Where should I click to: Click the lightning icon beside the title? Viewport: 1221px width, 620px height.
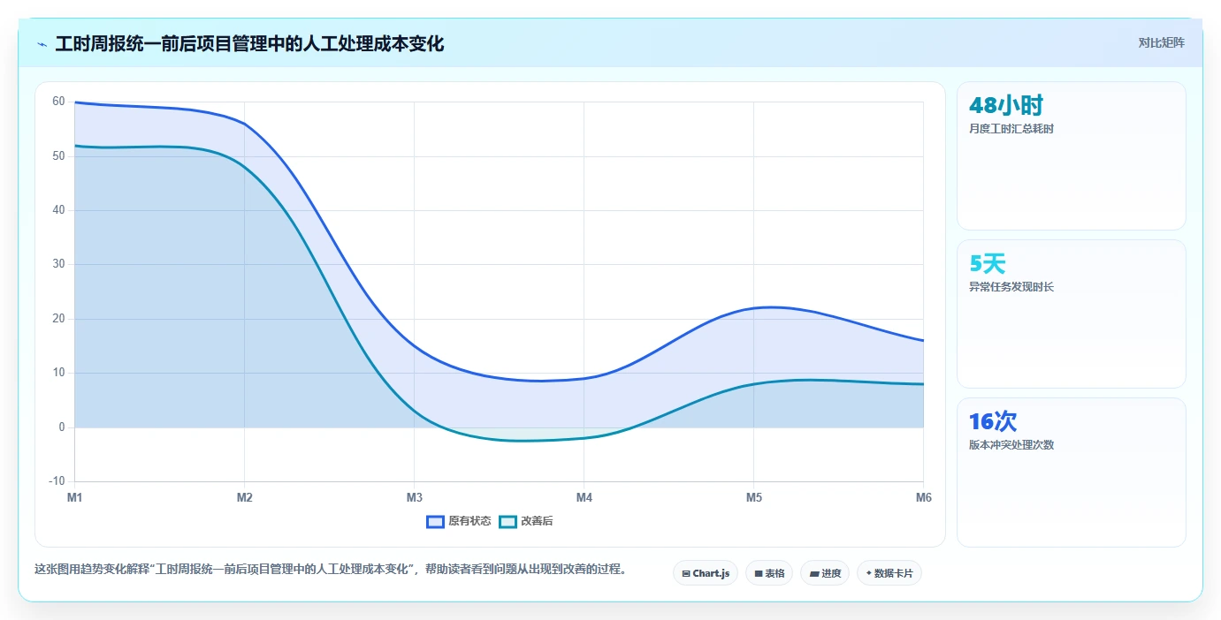coord(42,44)
